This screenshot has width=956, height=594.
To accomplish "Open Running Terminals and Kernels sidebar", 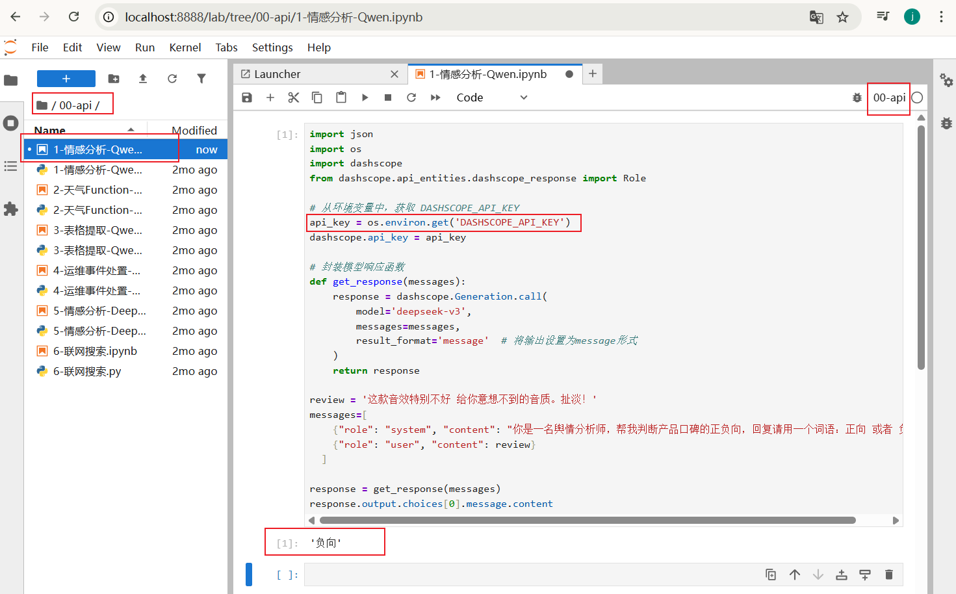I will coord(11,123).
